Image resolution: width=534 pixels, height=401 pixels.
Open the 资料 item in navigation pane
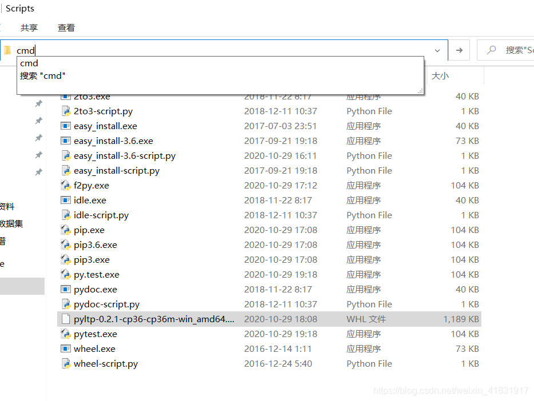[7, 206]
